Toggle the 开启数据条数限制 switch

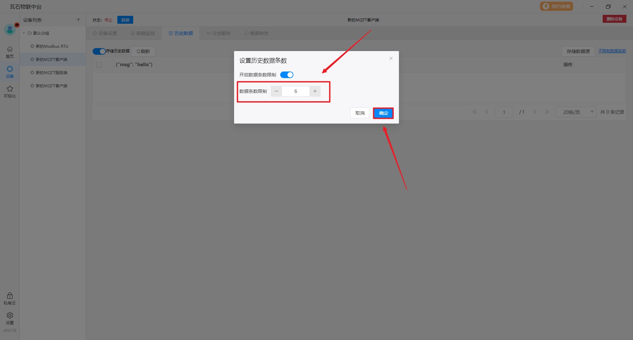point(286,75)
